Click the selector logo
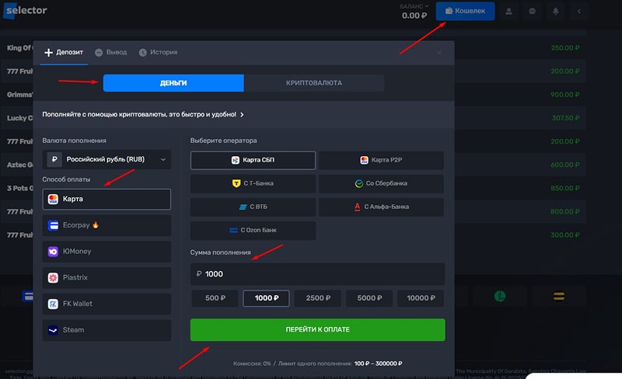Viewport: 622px width, 379px height. 26,10
